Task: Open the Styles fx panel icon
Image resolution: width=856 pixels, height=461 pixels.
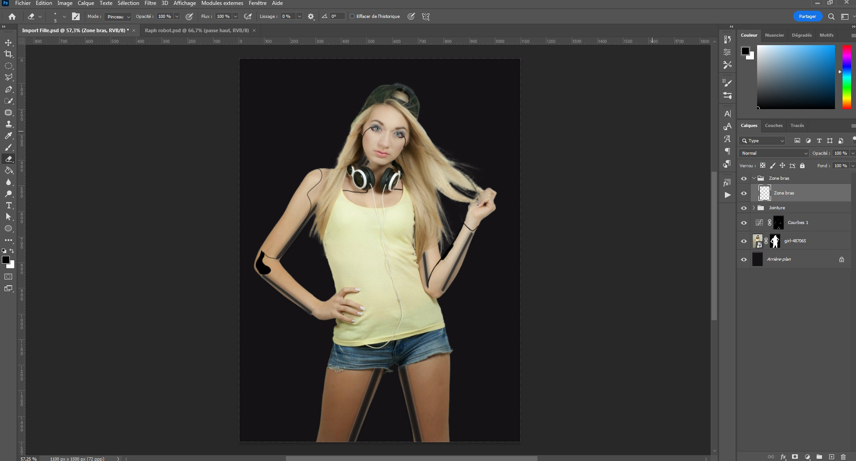Action: coord(727,183)
